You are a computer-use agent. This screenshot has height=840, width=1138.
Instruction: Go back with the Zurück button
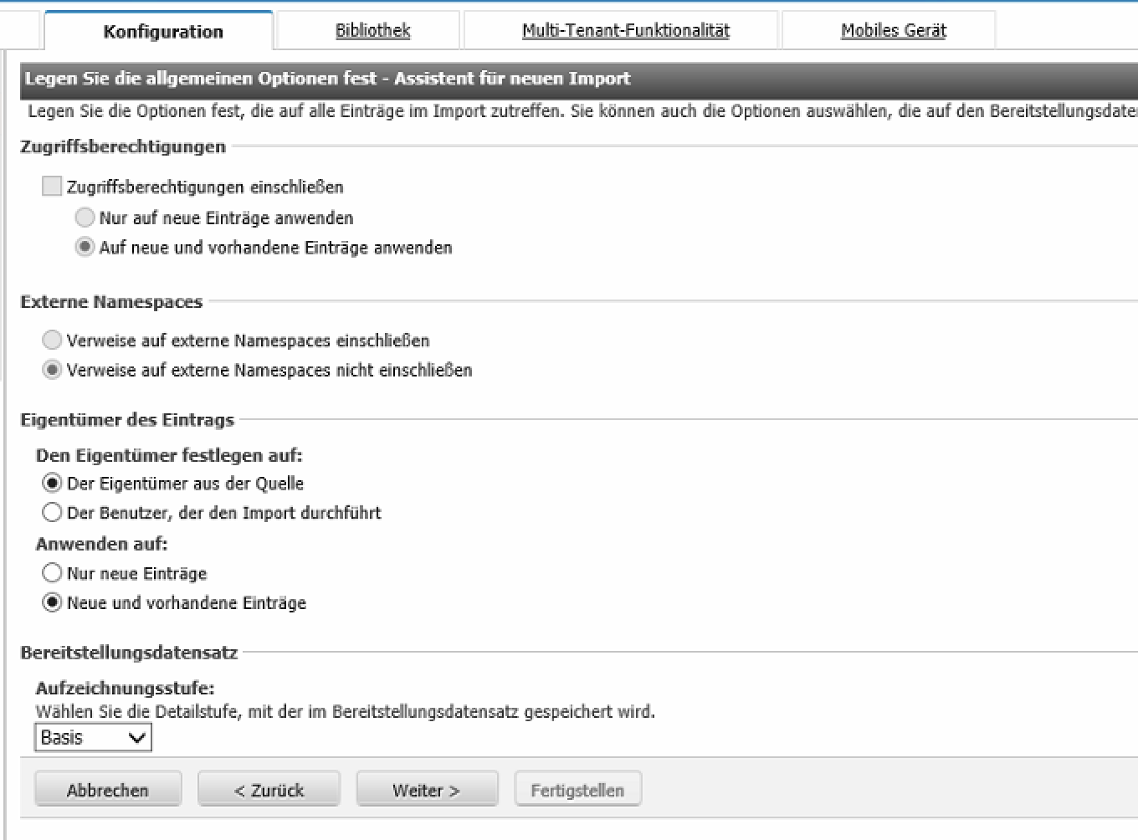click(269, 790)
